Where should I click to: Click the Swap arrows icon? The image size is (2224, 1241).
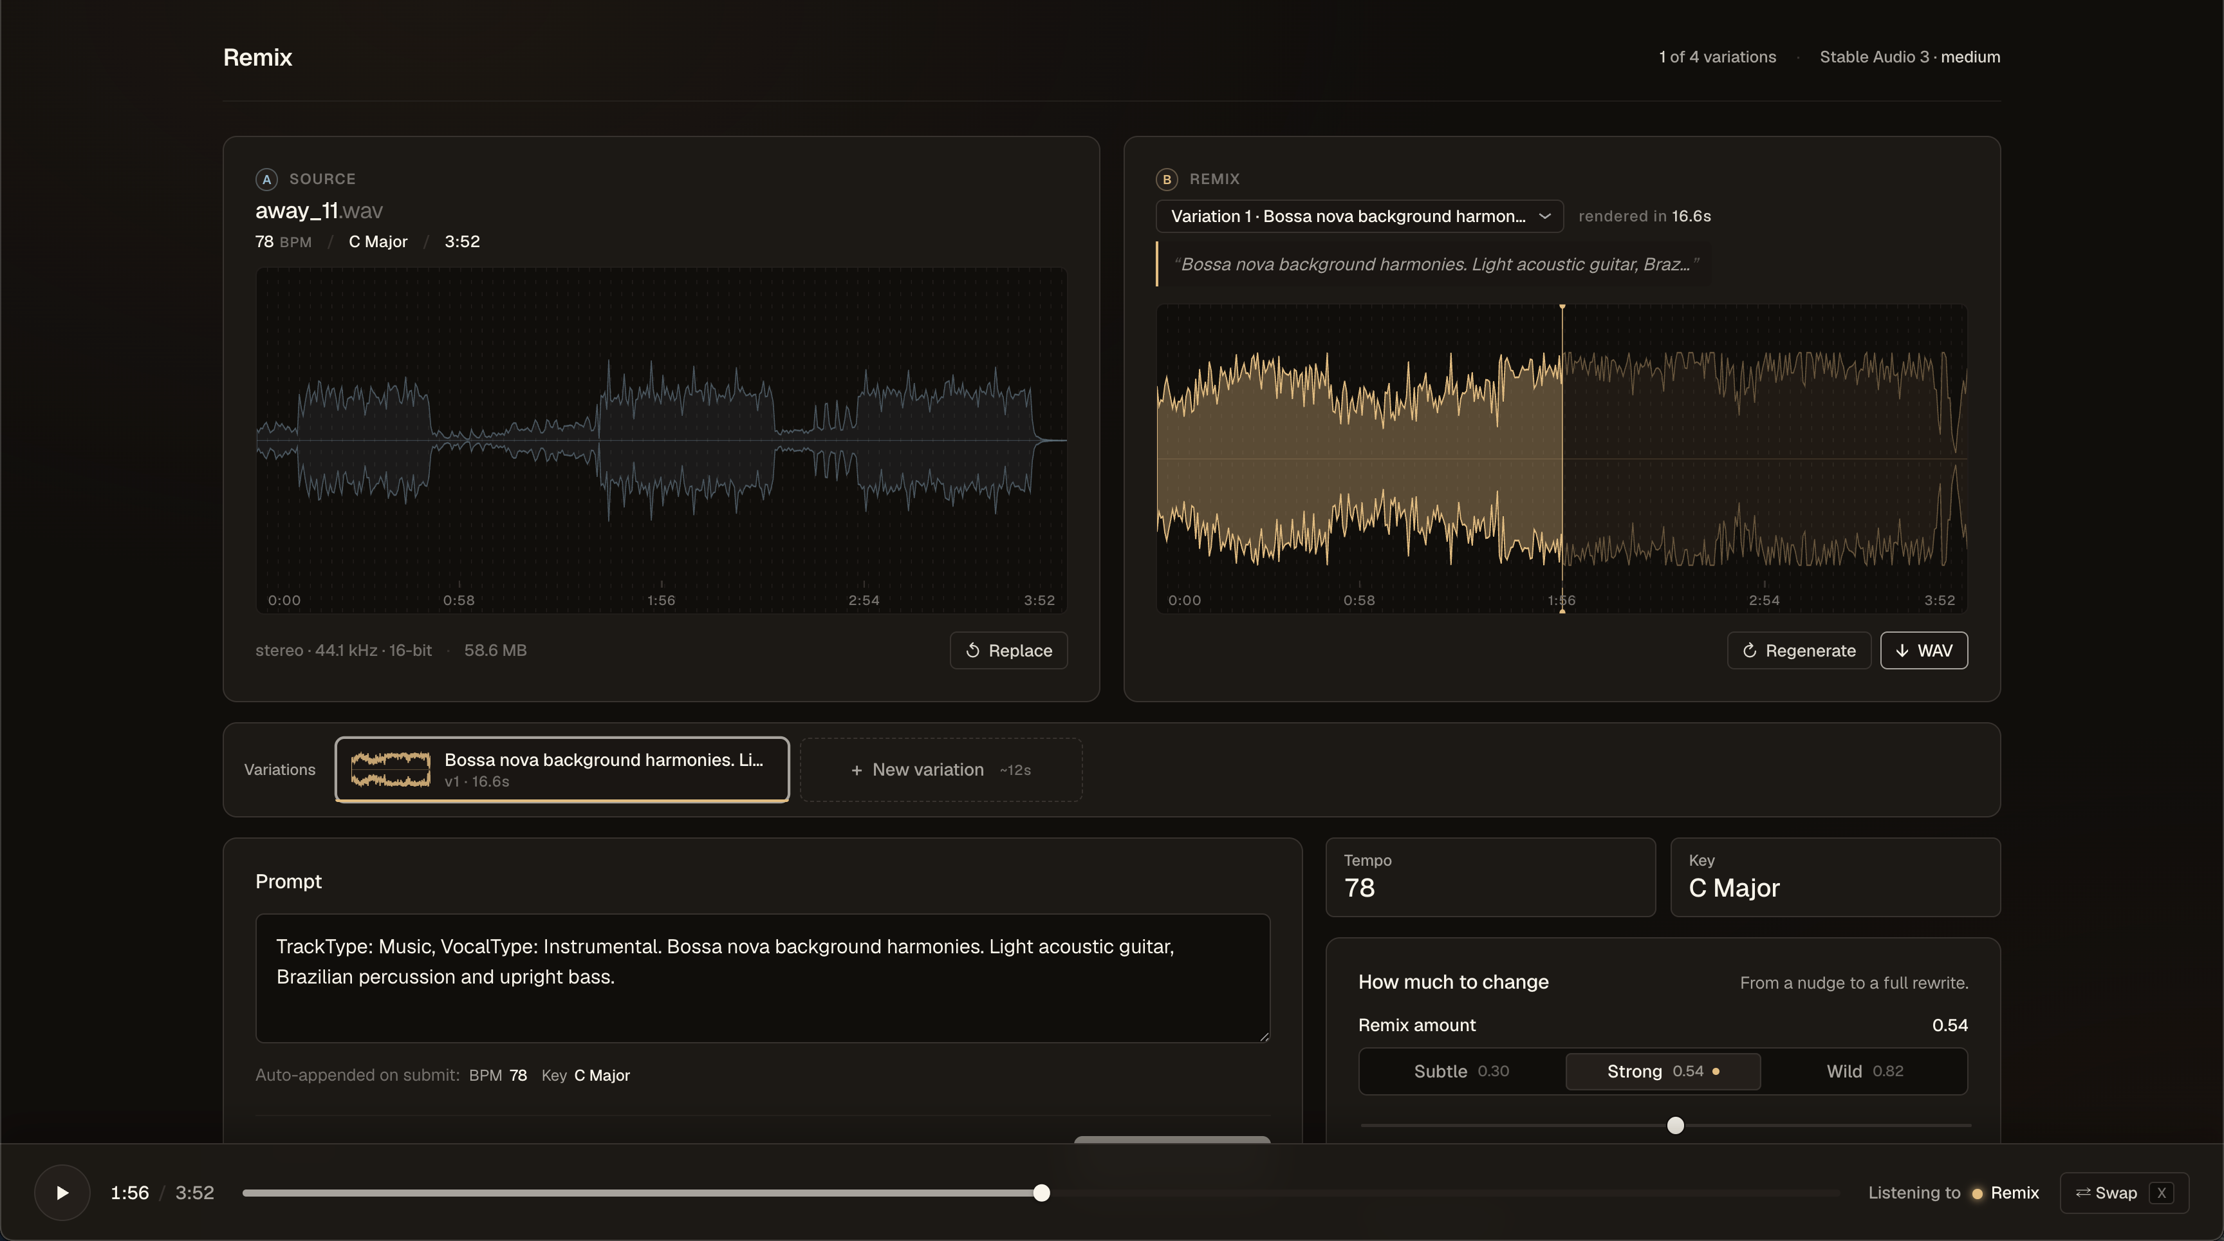2082,1192
